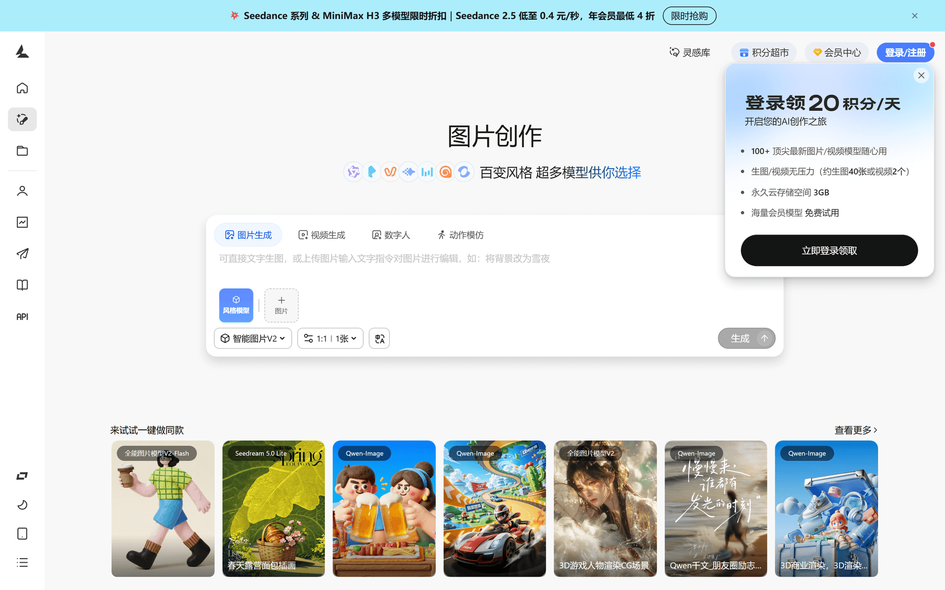This screenshot has height=590, width=945.
Task: Click the 登录/注册 button
Action: pyautogui.click(x=905, y=53)
